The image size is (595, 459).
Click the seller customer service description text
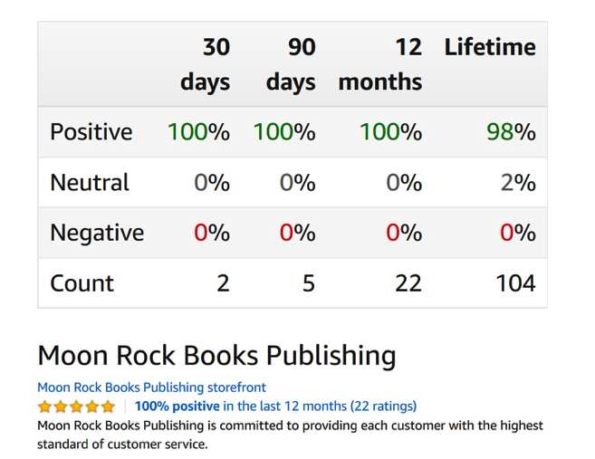click(x=290, y=434)
